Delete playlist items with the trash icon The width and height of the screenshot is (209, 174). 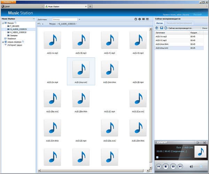(x=157, y=28)
